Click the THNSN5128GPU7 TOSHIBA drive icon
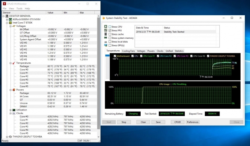 click(x=10, y=137)
